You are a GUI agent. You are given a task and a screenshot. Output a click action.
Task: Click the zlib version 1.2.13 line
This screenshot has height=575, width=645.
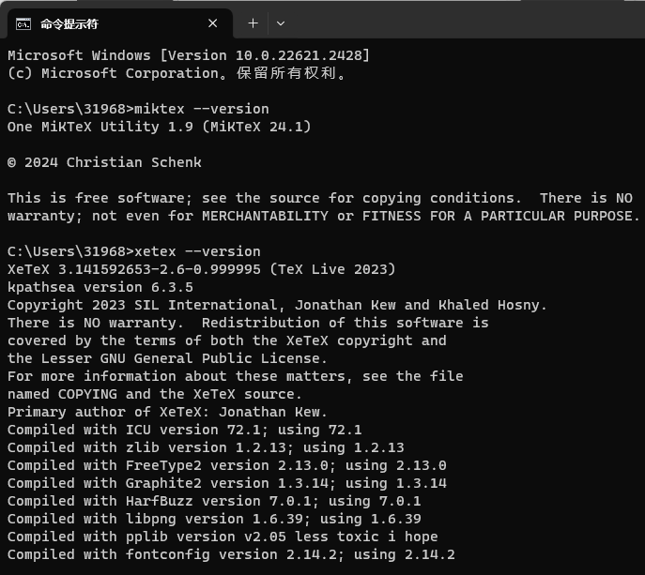tap(206, 447)
